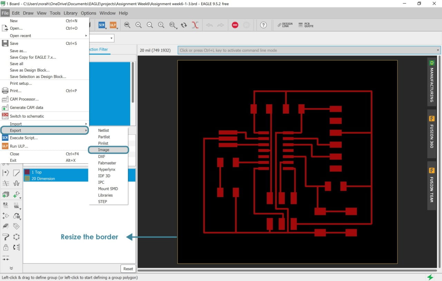Choose Switch to schematic
442x281 pixels.
[45, 116]
